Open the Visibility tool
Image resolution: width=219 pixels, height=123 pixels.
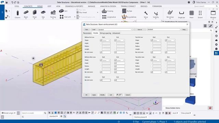[x=156, y=15]
